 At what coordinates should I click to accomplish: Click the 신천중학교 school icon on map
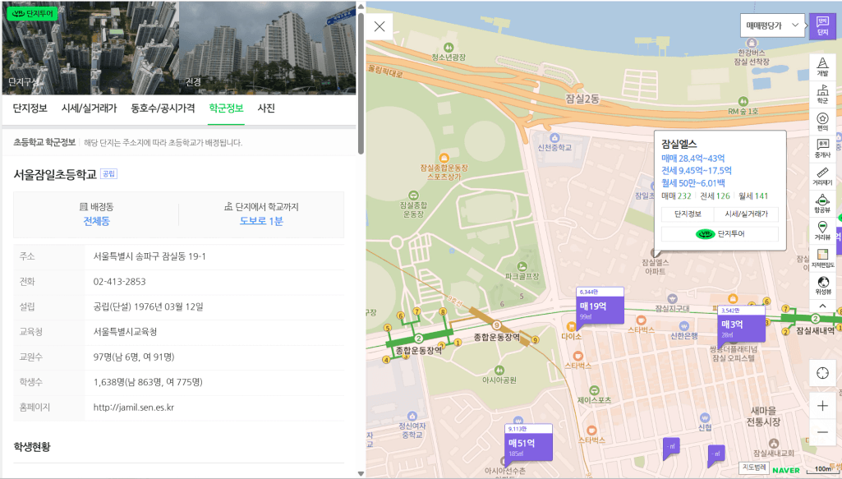554,138
